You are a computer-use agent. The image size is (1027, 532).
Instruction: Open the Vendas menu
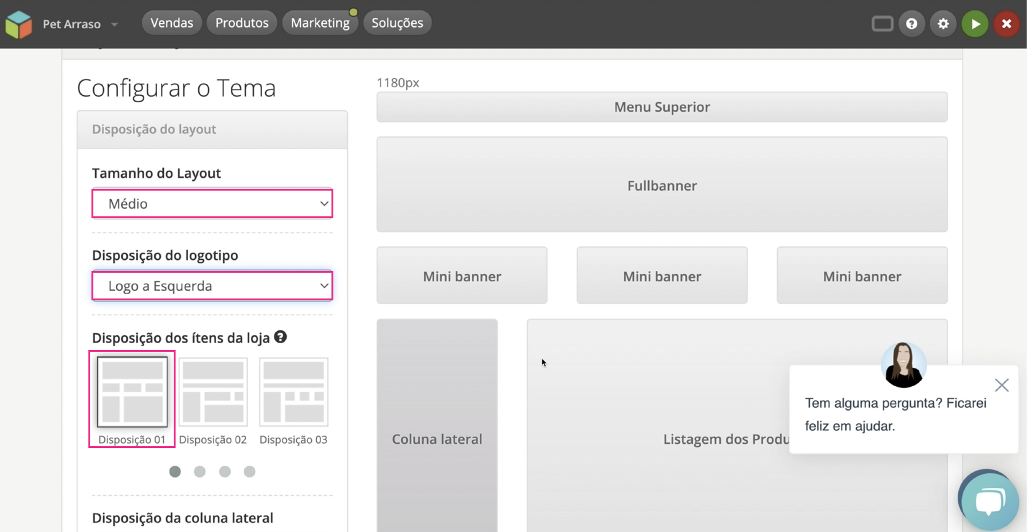click(172, 23)
